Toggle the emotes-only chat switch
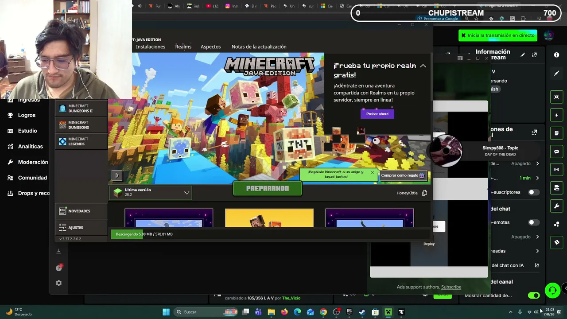This screenshot has height=319, width=567. [534, 222]
